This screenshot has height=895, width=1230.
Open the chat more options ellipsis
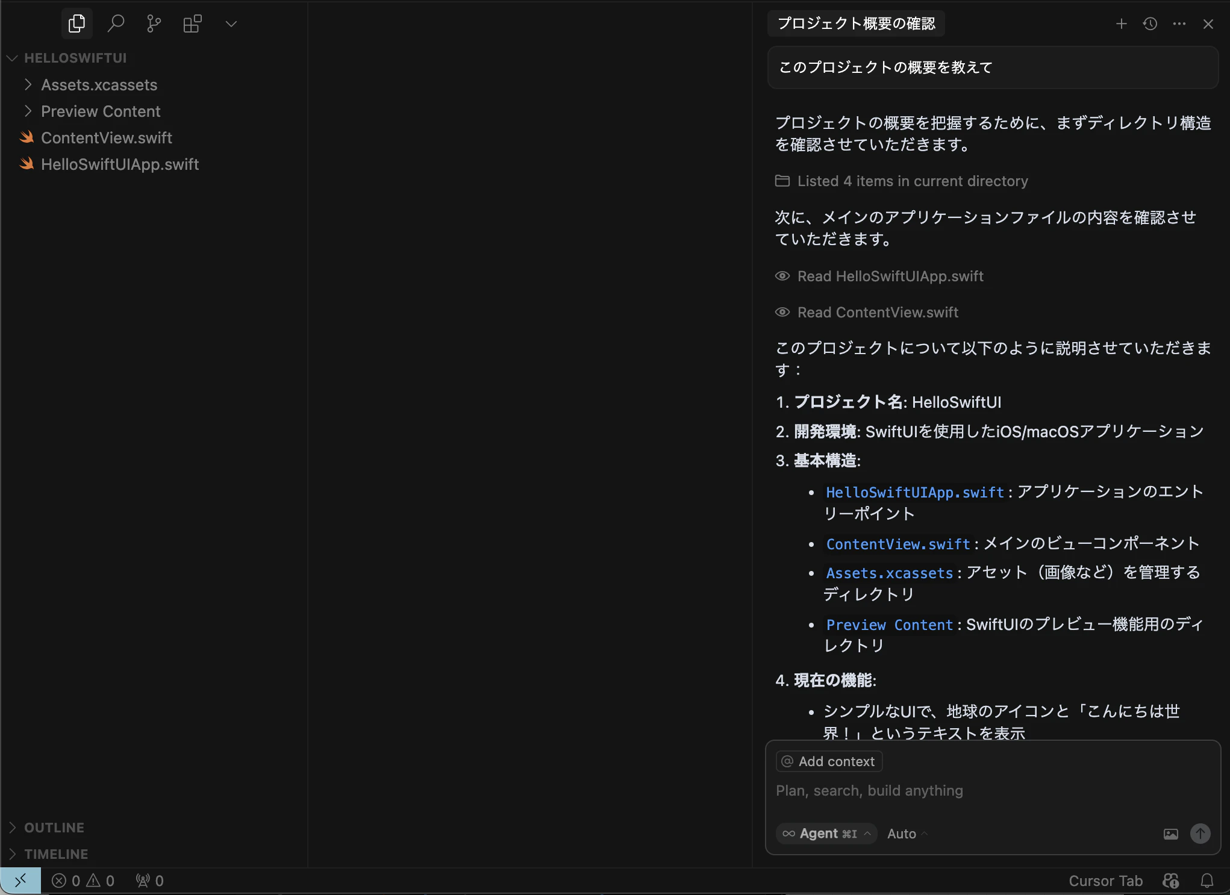coord(1179,23)
